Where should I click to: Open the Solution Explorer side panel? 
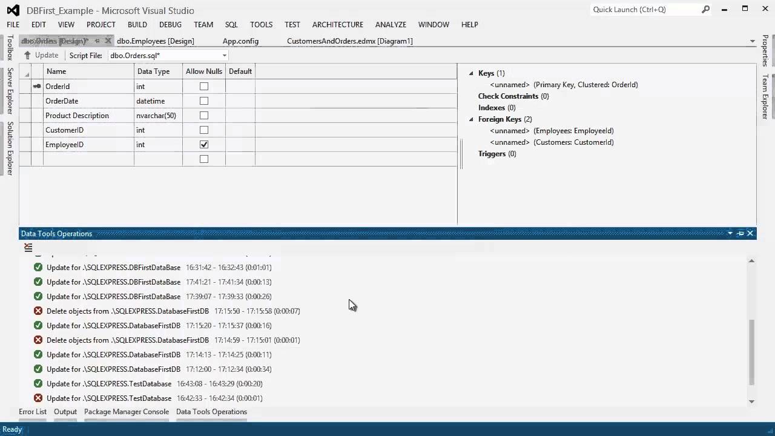[10, 148]
